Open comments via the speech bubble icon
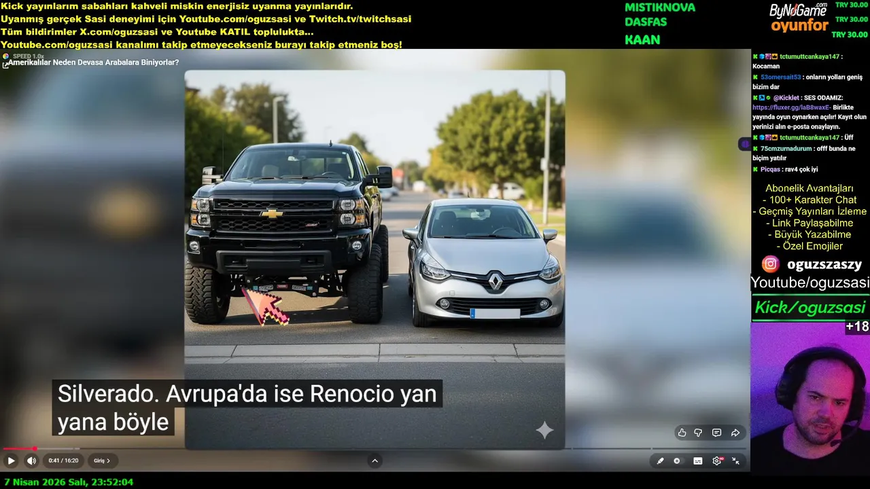 (x=716, y=433)
